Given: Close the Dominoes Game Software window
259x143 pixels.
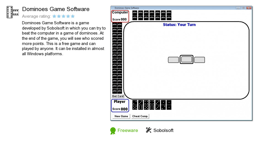Looking at the screenshot, I should [x=249, y=8].
